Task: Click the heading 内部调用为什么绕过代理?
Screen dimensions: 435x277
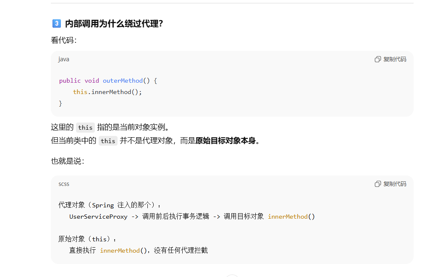Action: tap(113, 24)
